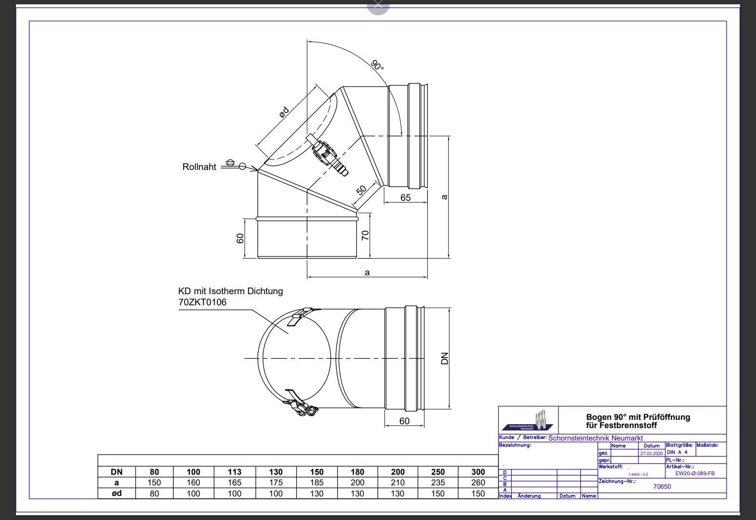
Task: Select the 260 value in row a
Action: tap(477, 482)
